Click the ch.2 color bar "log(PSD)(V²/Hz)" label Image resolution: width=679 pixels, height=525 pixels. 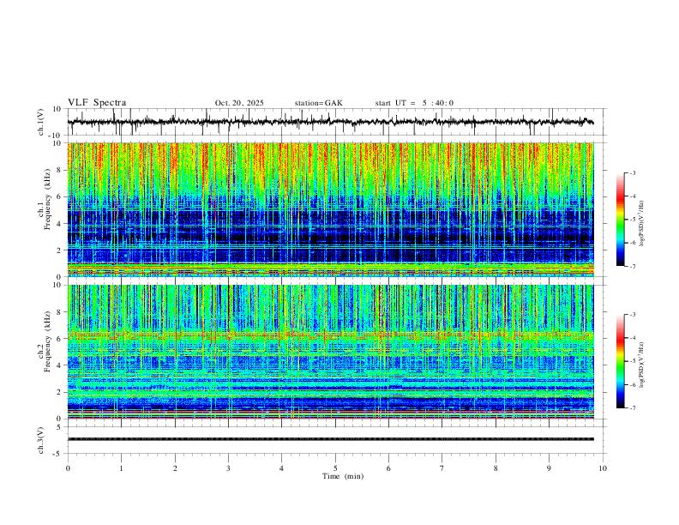(x=641, y=365)
